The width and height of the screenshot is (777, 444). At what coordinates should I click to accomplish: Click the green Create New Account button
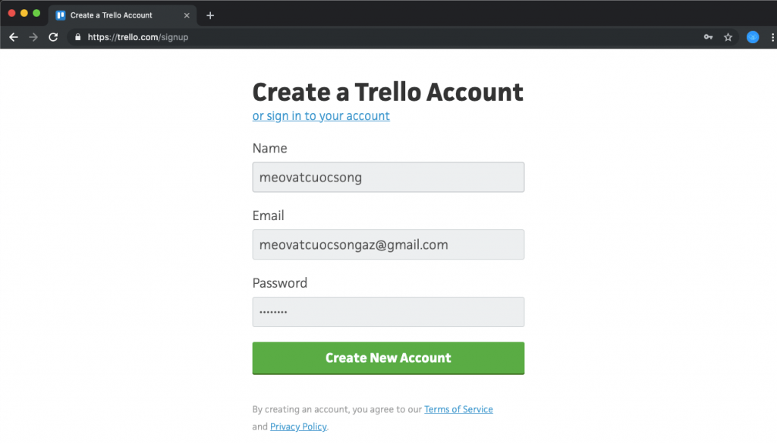388,357
